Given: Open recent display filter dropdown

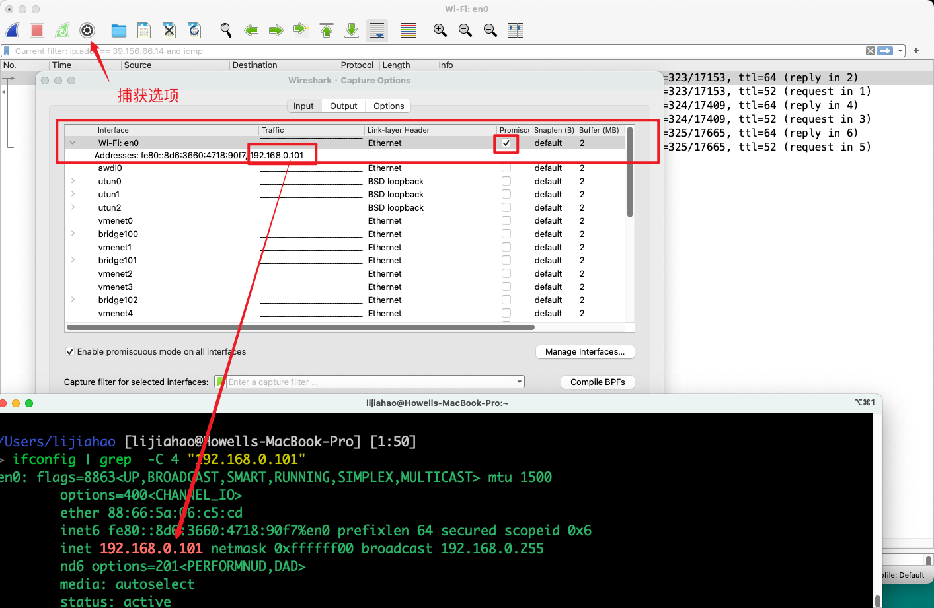Looking at the screenshot, I should pos(900,51).
